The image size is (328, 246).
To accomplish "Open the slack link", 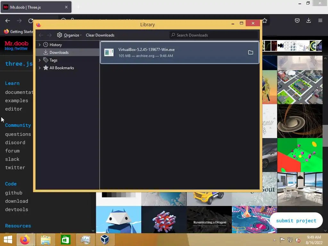I will click(x=12, y=160).
